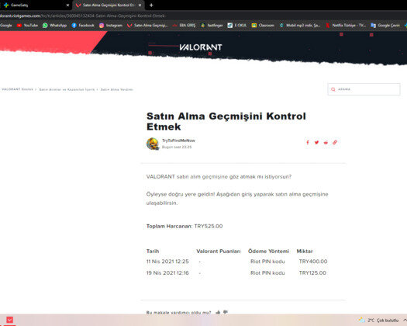Click the weather widget in taskbar
Image resolution: width=407 pixels, height=326 pixels.
[x=379, y=320]
